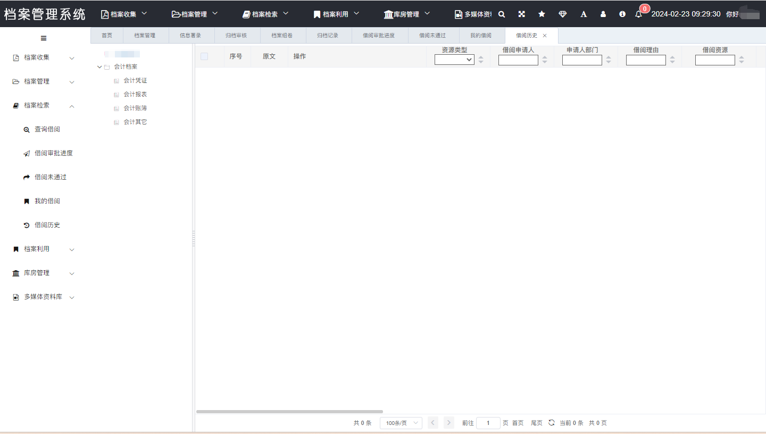766x434 pixels.
Task: Open the notification bell icon
Action: 638,14
